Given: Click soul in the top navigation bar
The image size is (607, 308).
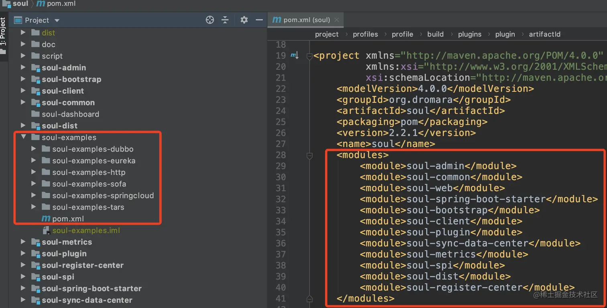Looking at the screenshot, I should tap(16, 4).
